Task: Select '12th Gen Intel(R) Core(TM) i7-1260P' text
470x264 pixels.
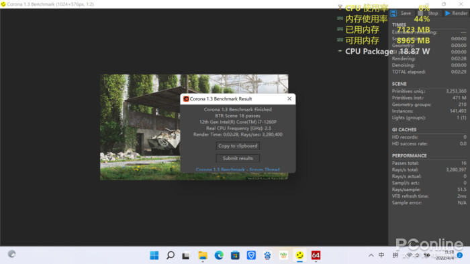Action: click(x=238, y=122)
